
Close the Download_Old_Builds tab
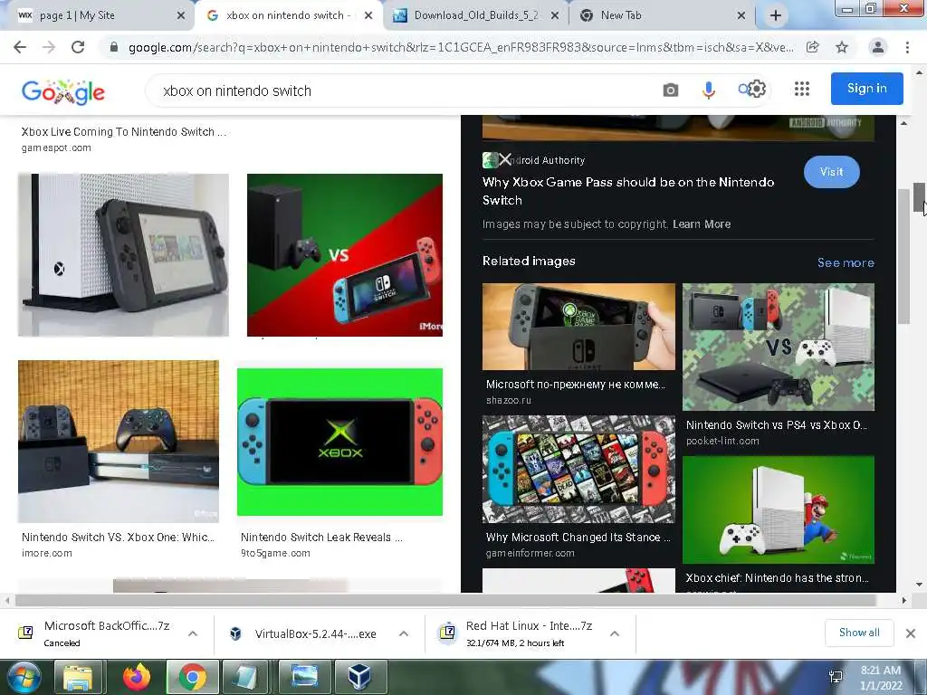click(555, 16)
